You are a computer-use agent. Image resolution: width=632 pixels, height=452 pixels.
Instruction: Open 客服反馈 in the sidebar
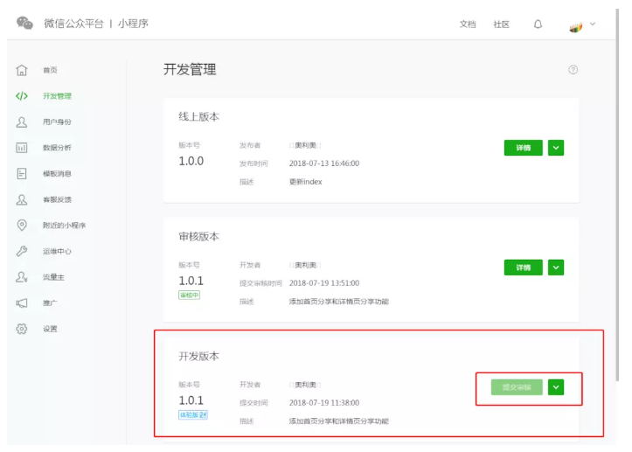[x=57, y=199]
